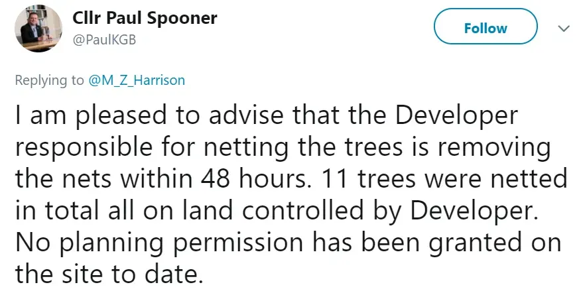Click the "Replying to" label text

(50, 81)
